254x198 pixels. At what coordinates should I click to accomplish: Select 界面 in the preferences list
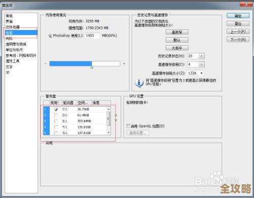coord(9,21)
